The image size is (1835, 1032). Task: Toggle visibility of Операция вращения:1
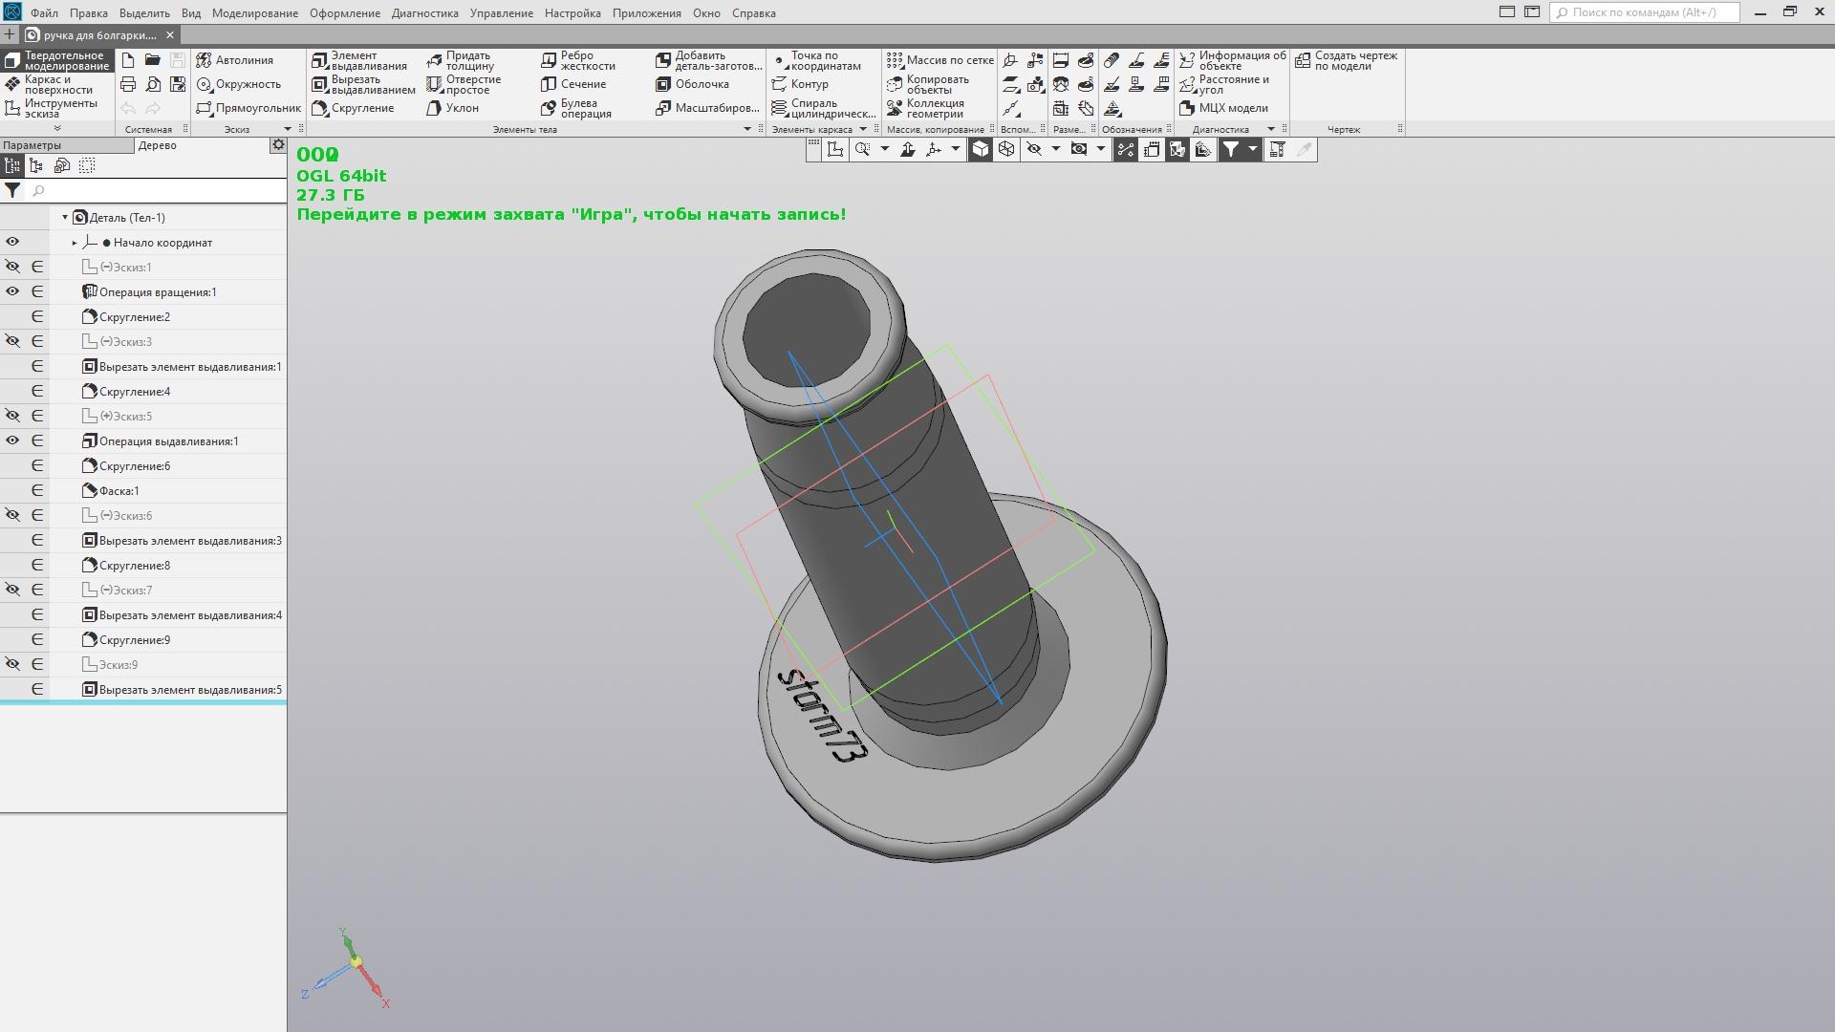[12, 291]
